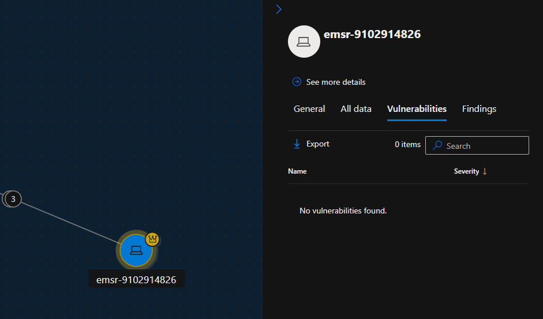
Task: Toggle the Severity sort direction arrow
Action: point(485,171)
